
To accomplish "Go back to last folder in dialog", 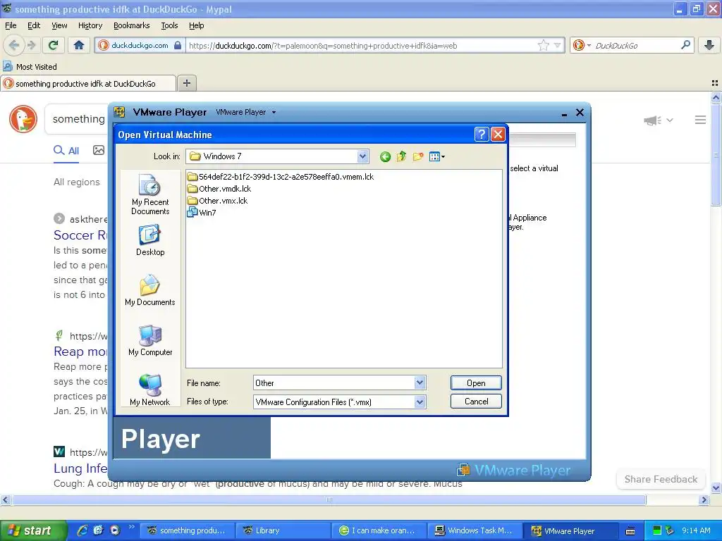I will point(385,157).
